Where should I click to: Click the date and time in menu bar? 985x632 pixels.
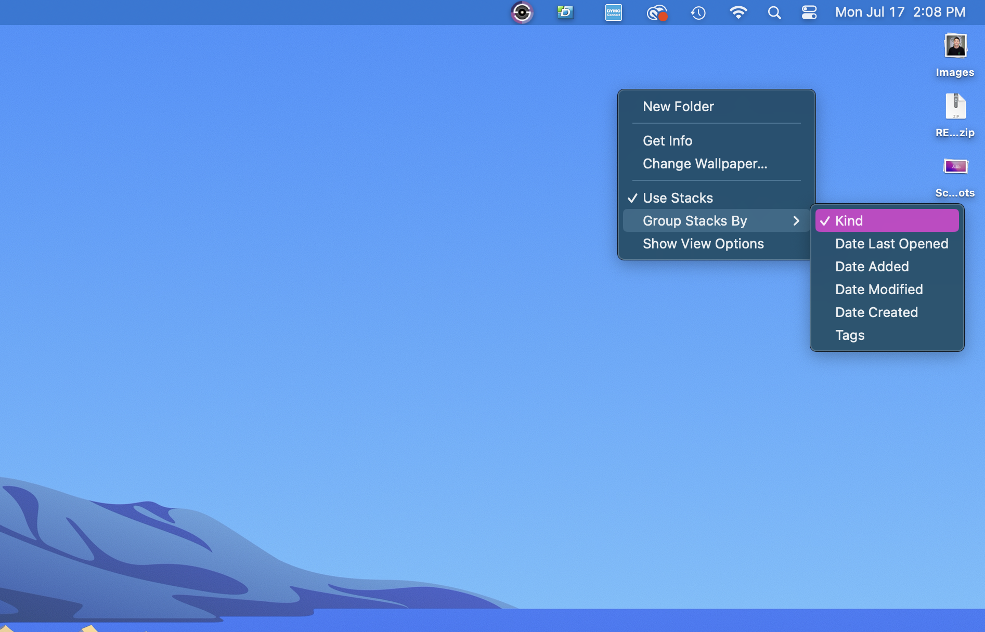point(900,12)
